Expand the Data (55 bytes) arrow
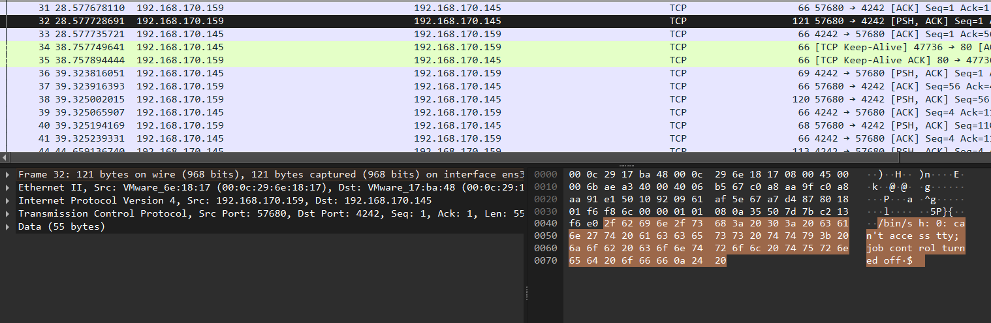Screen dimensions: 991x323 [x=8, y=227]
